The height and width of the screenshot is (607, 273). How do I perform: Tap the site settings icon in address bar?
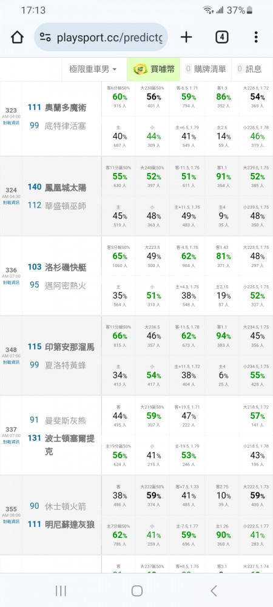[x=45, y=37]
